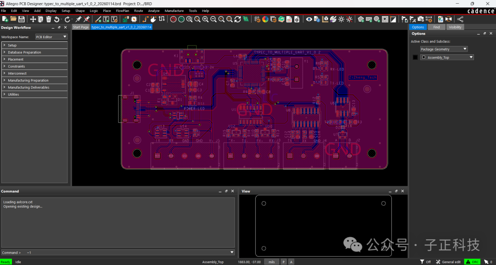This screenshot has width=496, height=265.
Task: Click the mils units button
Action: [272, 262]
